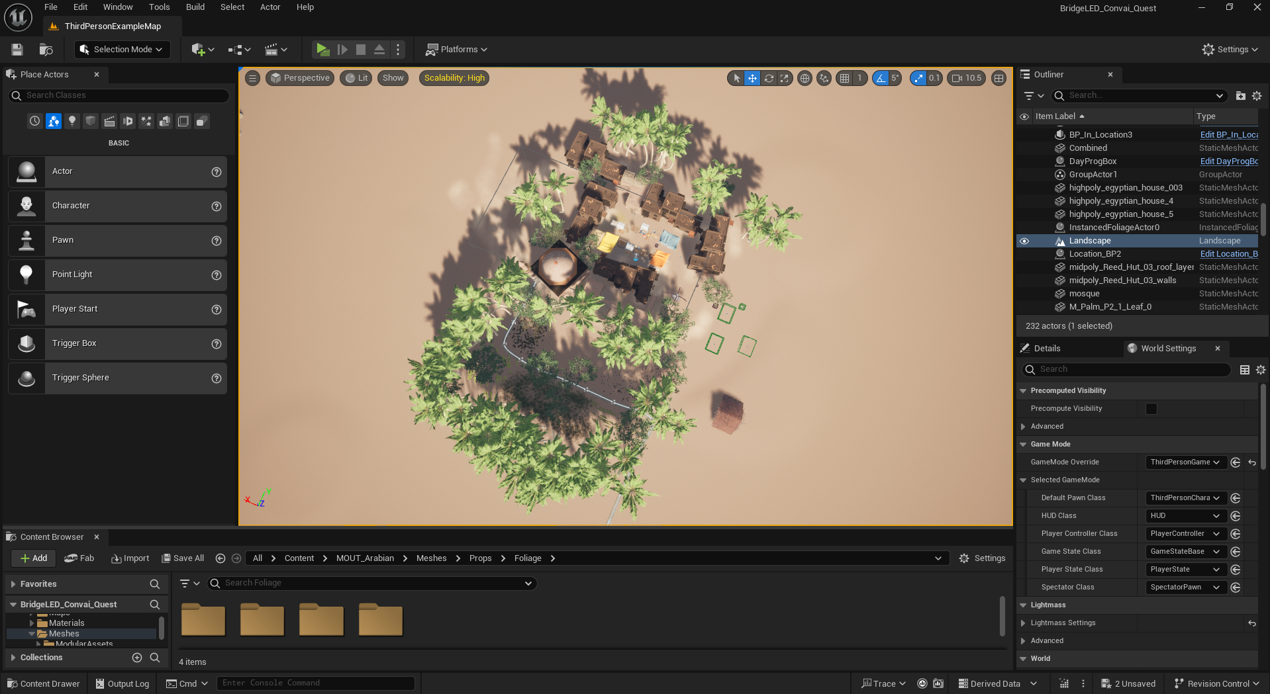
Task: Click the Edit DayProgBox blueprint link
Action: (1228, 161)
